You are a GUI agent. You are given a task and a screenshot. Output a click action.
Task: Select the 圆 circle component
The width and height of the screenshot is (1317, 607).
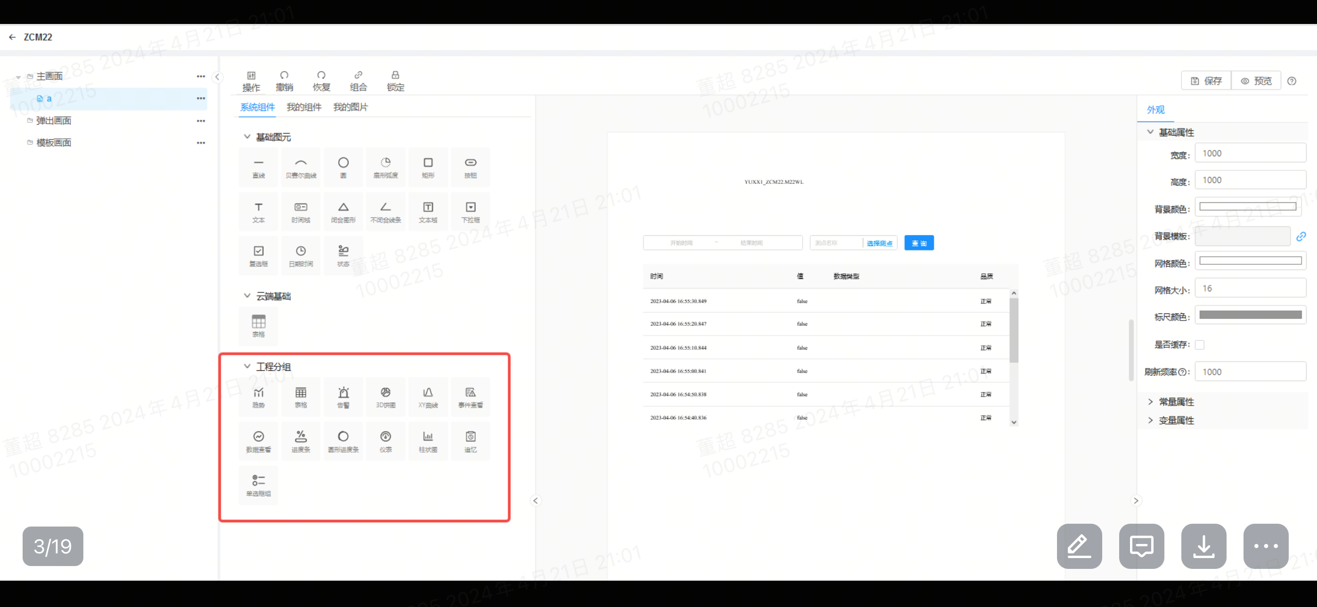coord(343,167)
